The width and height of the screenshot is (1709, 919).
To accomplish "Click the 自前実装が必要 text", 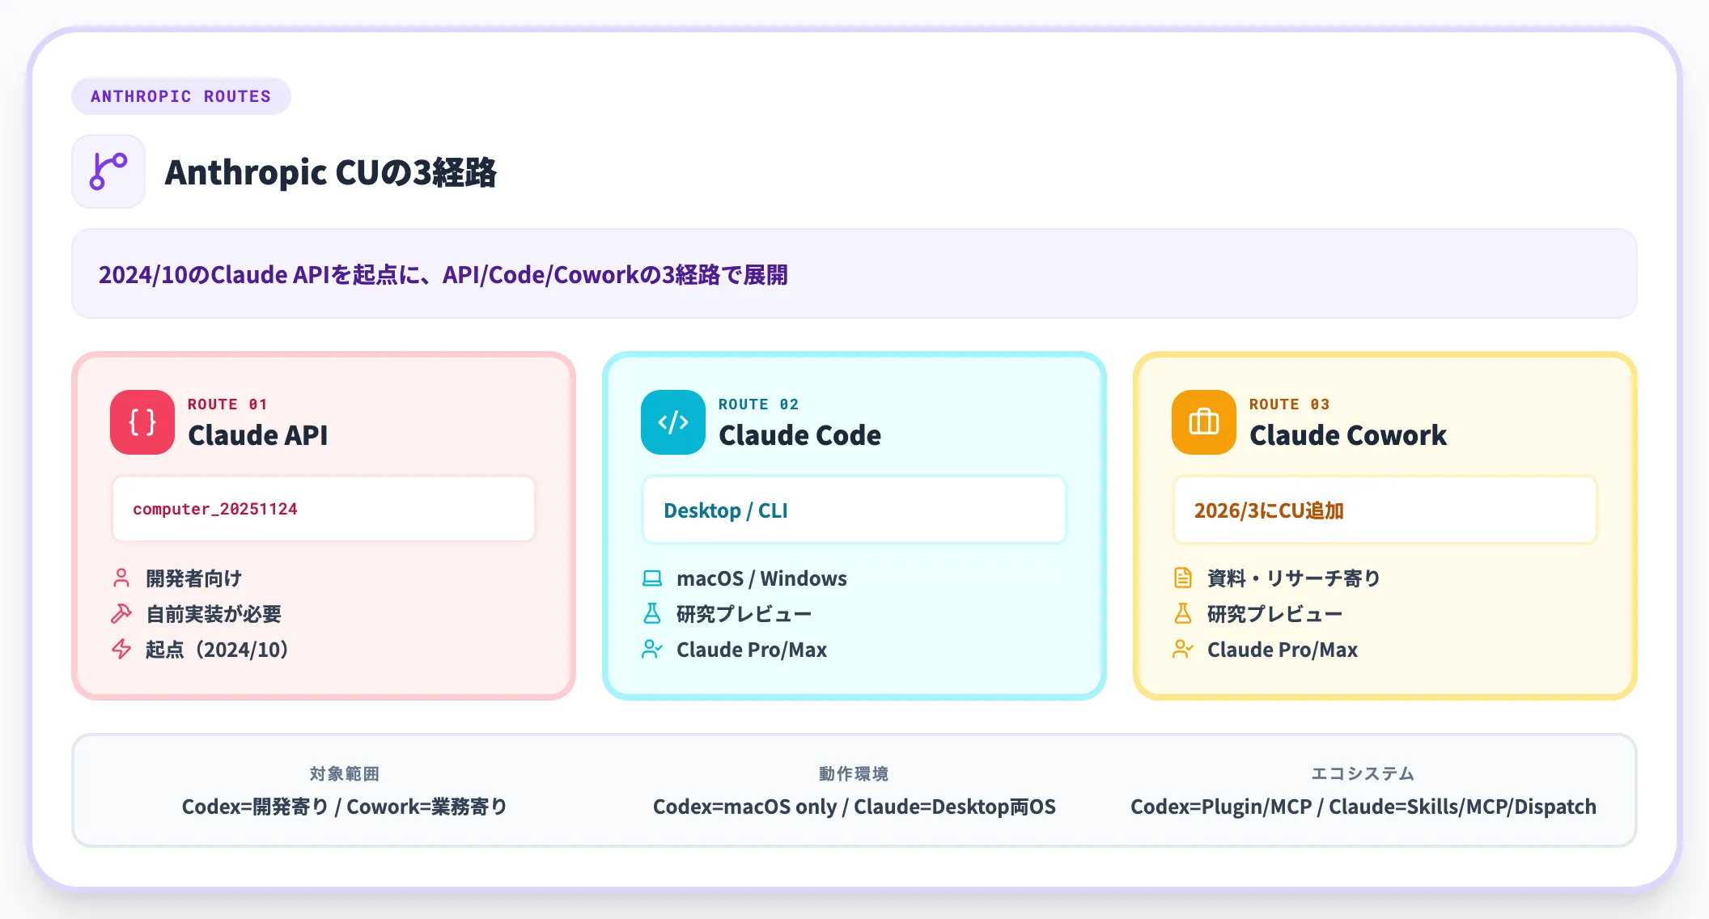I will point(214,614).
